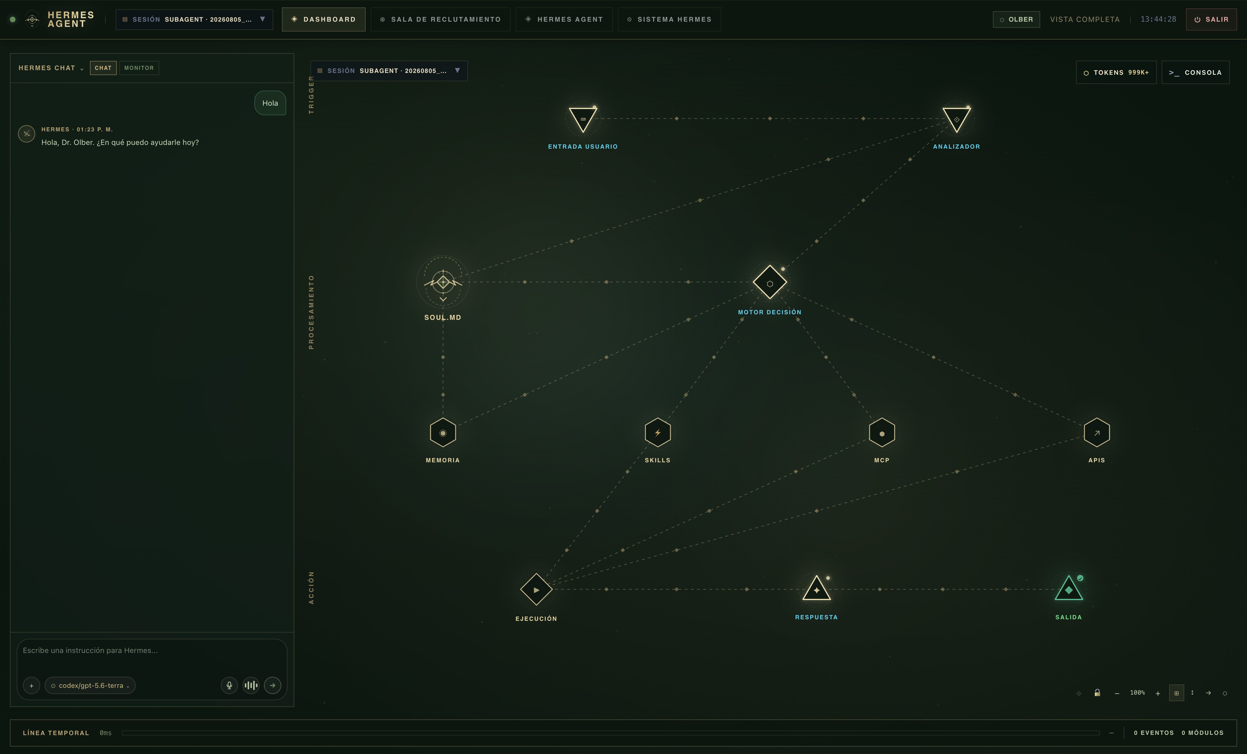
Task: Center canvas with the crosshair icon
Action: pos(1079,693)
